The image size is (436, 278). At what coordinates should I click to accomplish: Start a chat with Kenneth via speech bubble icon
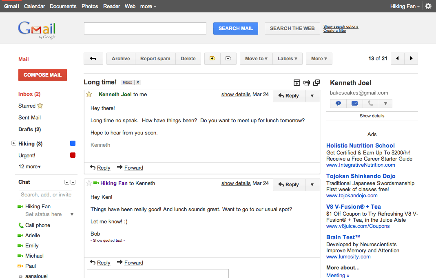point(338,103)
